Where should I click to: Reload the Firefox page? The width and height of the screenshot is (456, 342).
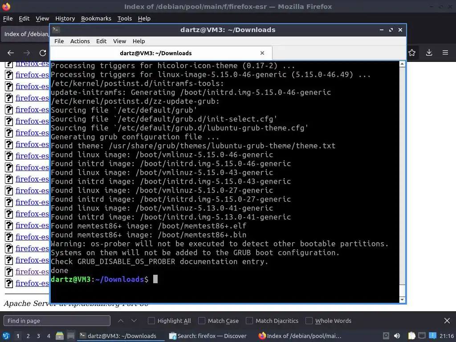pyautogui.click(x=43, y=53)
